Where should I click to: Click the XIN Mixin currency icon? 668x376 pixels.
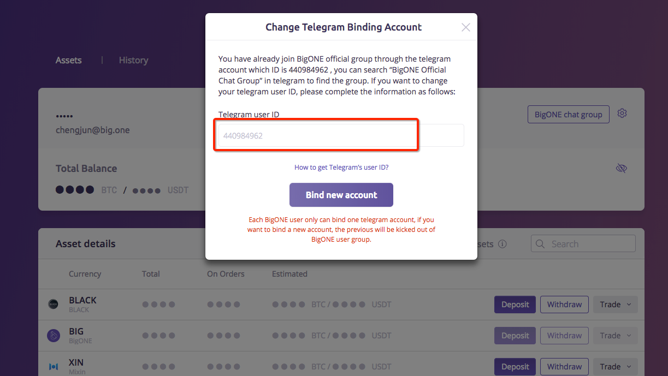click(53, 367)
